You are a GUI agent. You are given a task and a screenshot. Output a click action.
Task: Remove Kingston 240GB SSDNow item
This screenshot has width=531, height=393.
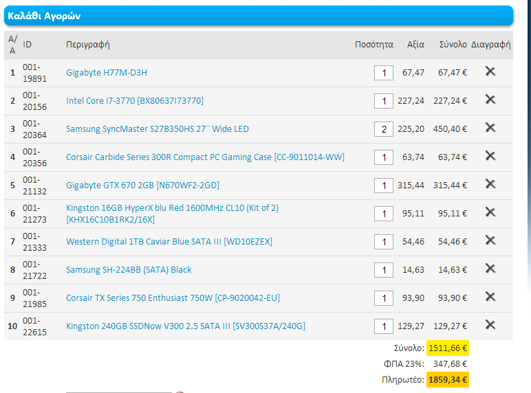[x=490, y=325]
